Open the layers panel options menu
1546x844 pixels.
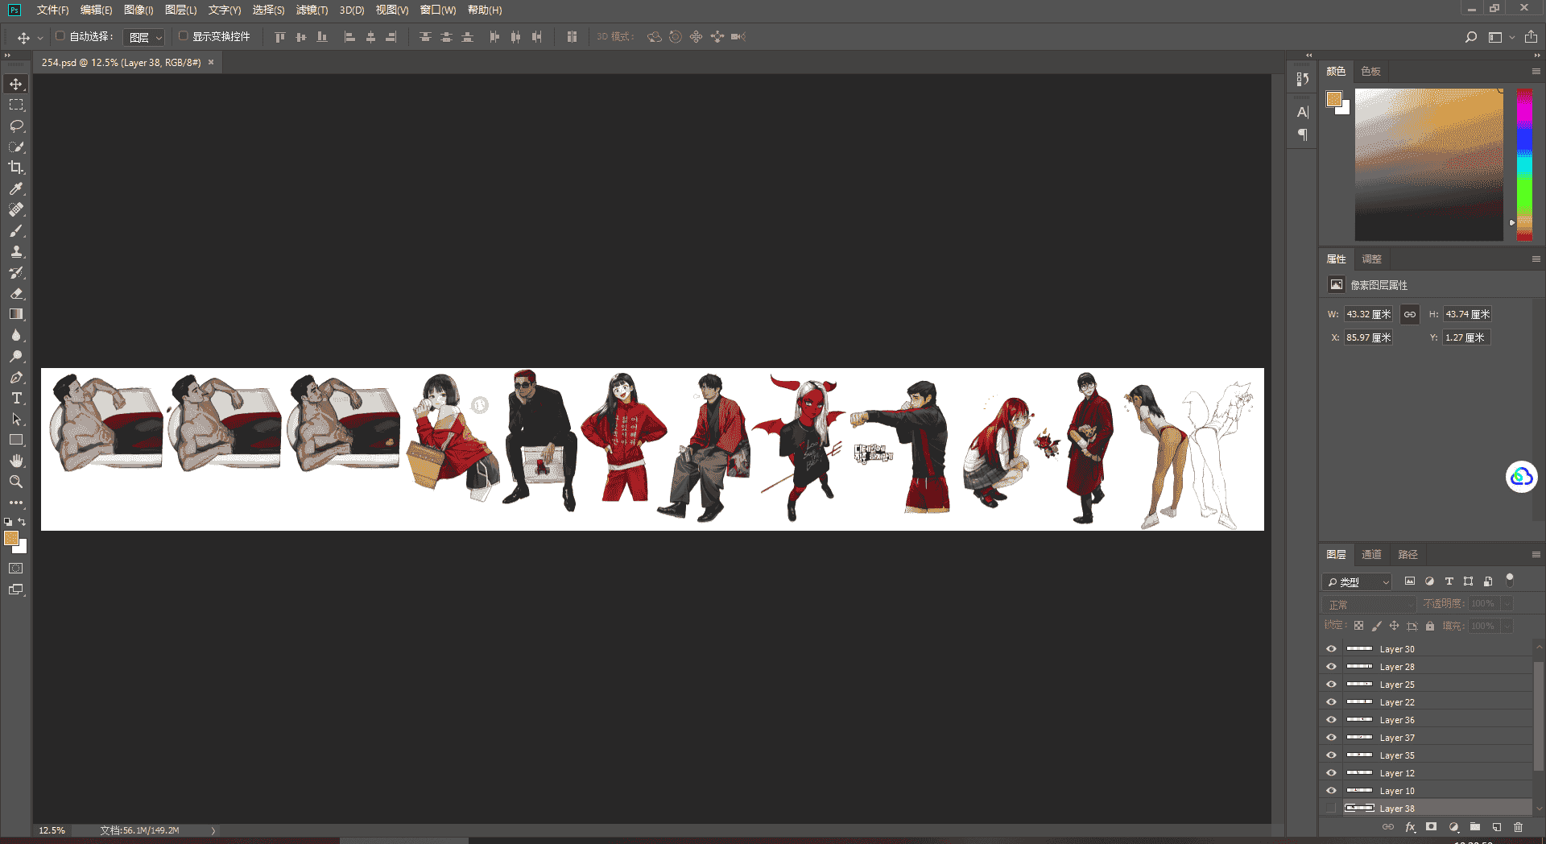point(1536,555)
